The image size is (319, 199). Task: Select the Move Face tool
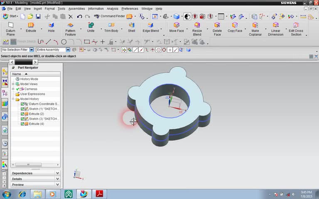click(176, 26)
